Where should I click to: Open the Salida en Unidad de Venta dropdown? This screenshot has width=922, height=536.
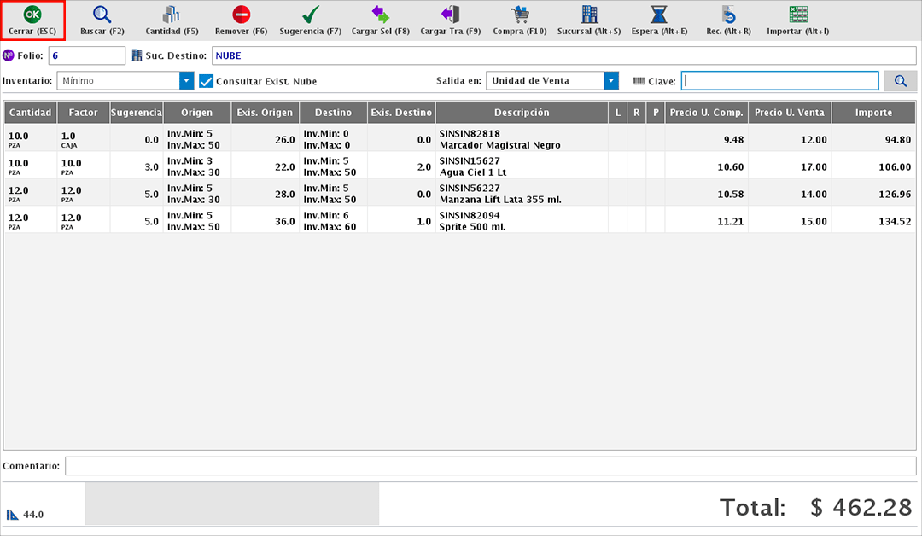pos(610,81)
